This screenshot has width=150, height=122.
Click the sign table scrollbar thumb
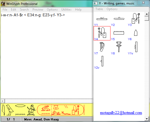[147, 18]
